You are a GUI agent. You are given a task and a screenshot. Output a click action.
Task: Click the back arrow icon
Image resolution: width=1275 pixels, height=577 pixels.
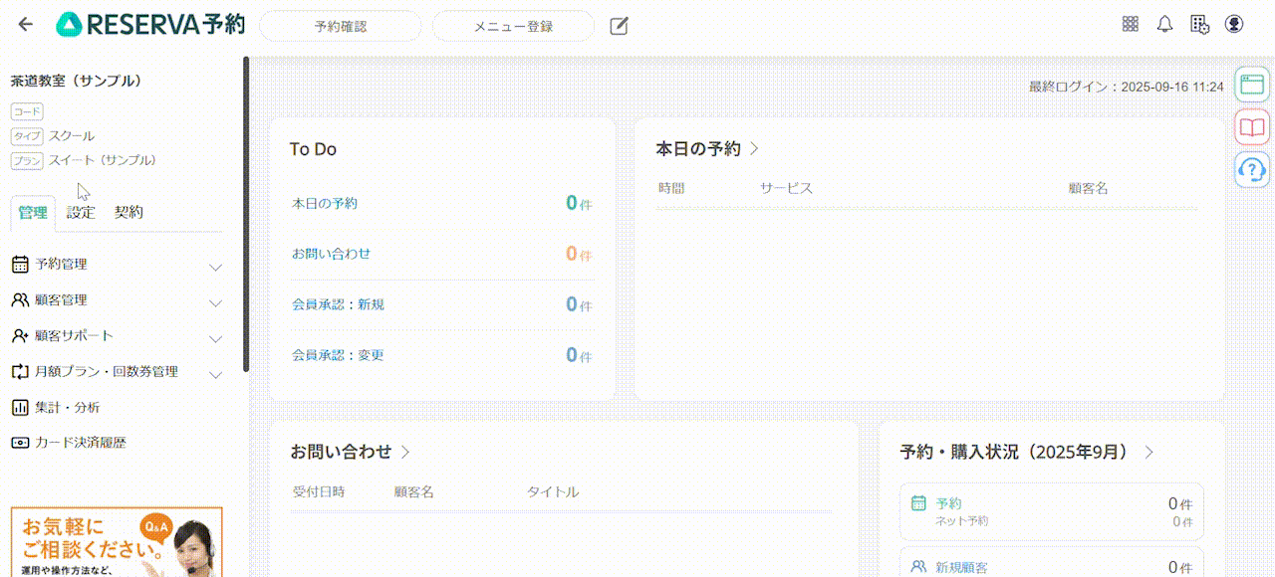(26, 25)
